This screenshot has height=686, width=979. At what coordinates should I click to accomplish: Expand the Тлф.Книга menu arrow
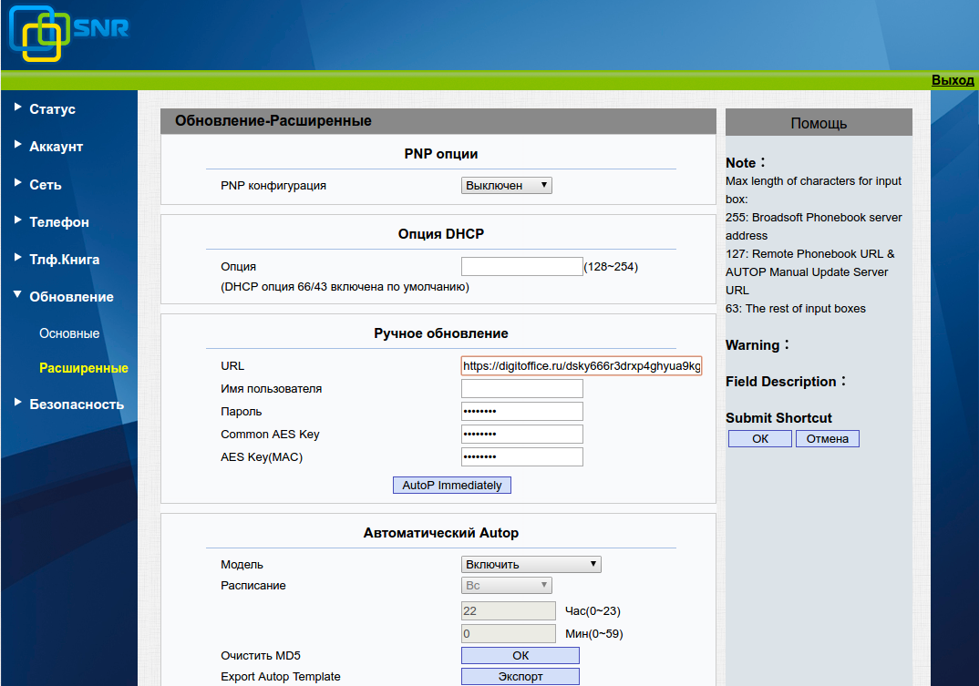click(17, 257)
